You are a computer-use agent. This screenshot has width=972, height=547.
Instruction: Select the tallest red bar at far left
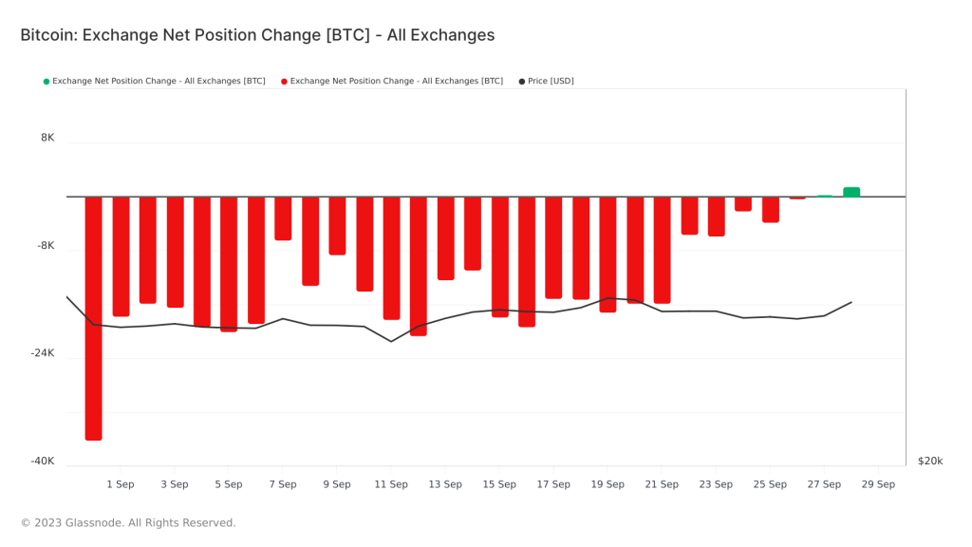click(x=93, y=318)
